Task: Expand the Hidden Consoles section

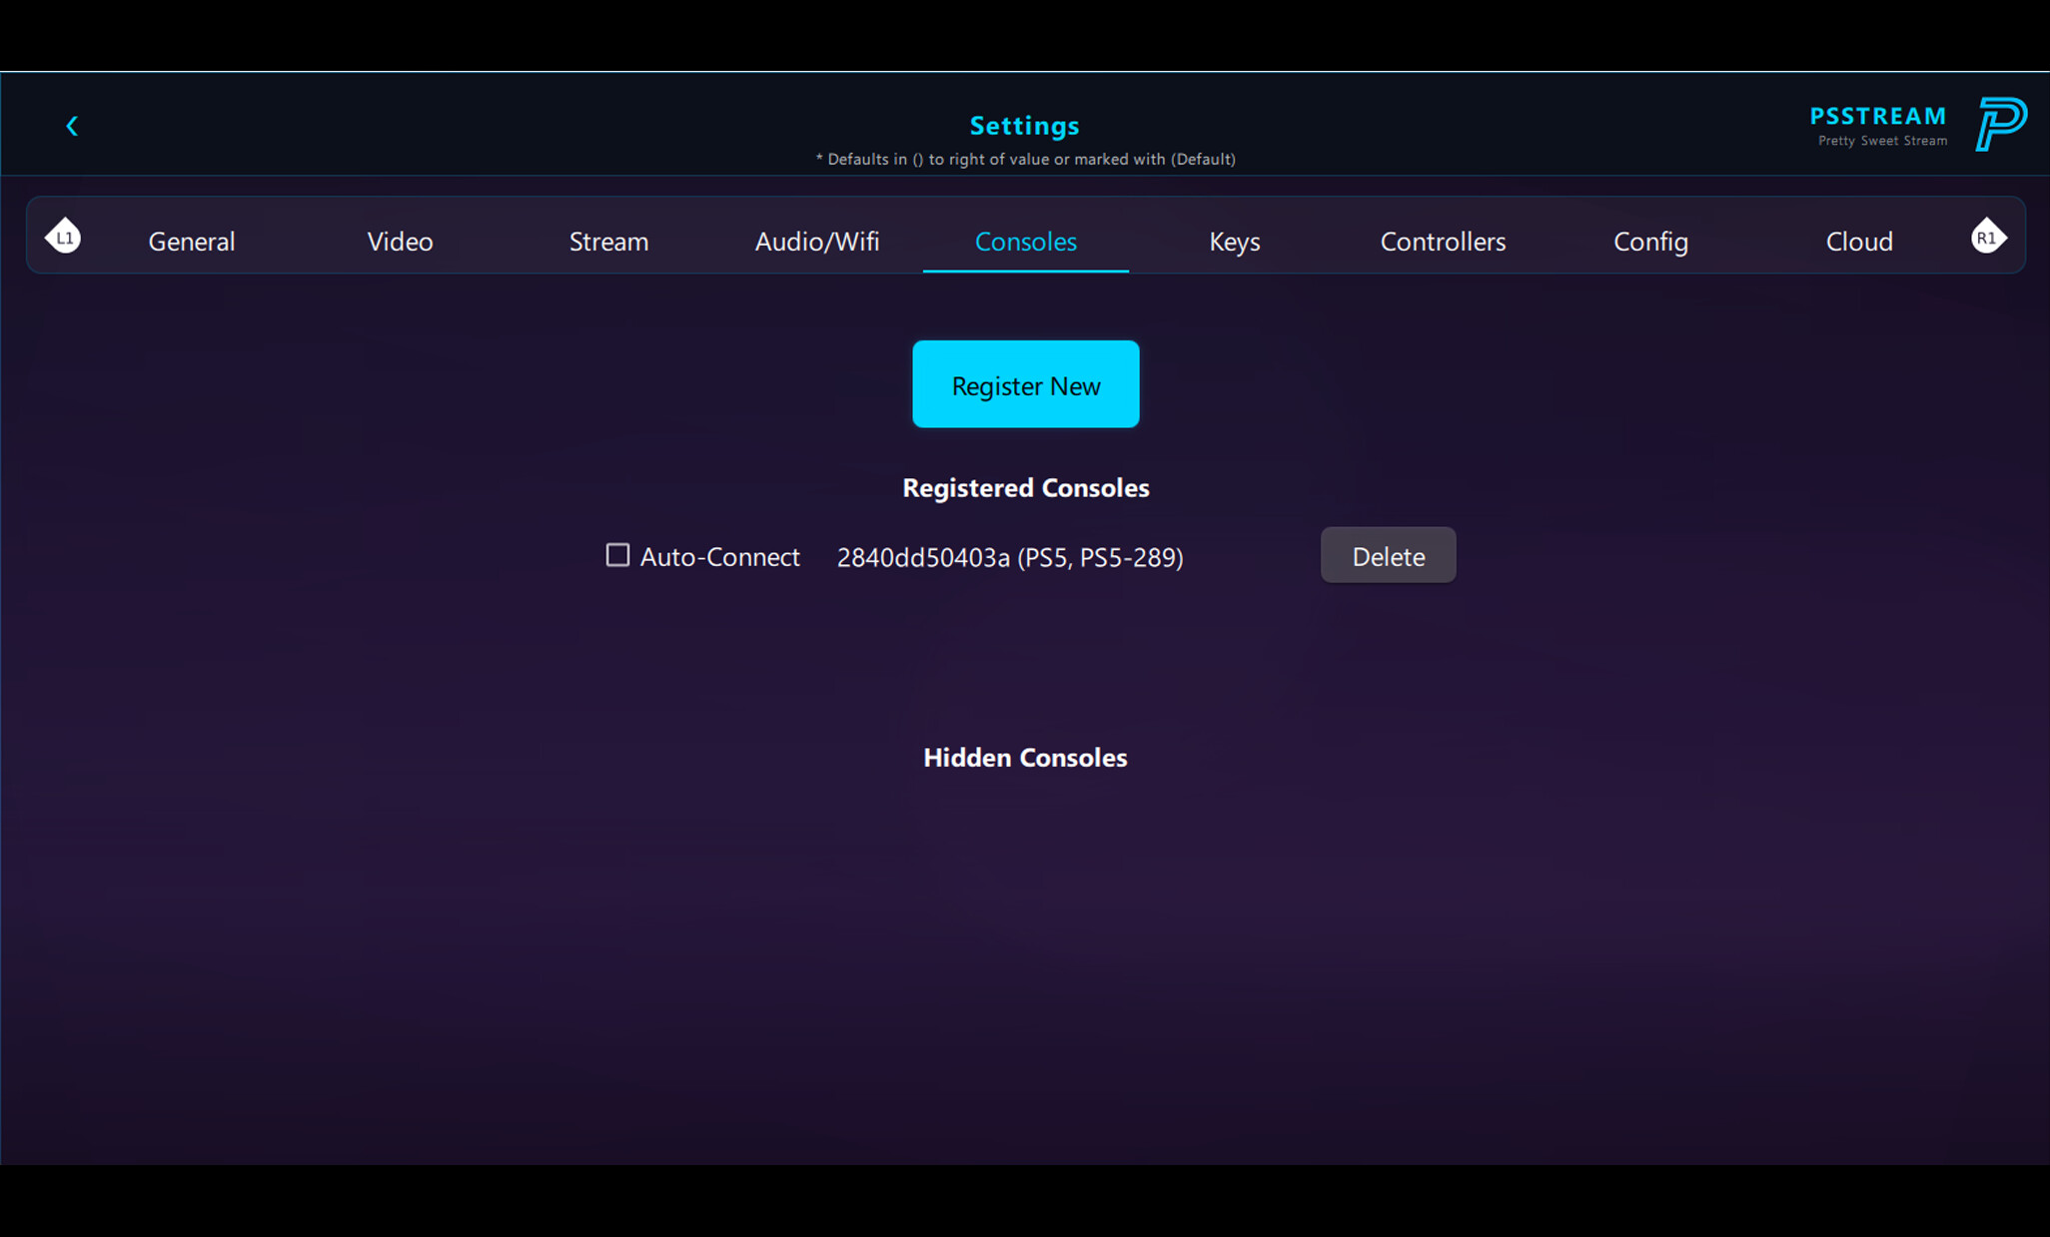Action: (x=1024, y=757)
